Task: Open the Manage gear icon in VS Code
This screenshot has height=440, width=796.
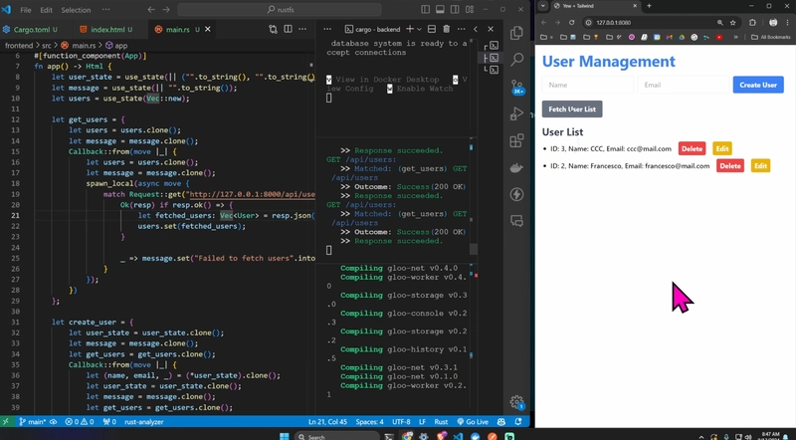Action: pyautogui.click(x=516, y=402)
